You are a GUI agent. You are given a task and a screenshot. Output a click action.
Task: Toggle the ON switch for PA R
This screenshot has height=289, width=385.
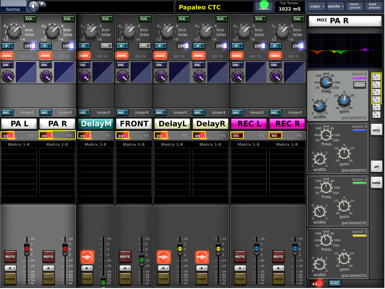click(x=45, y=65)
